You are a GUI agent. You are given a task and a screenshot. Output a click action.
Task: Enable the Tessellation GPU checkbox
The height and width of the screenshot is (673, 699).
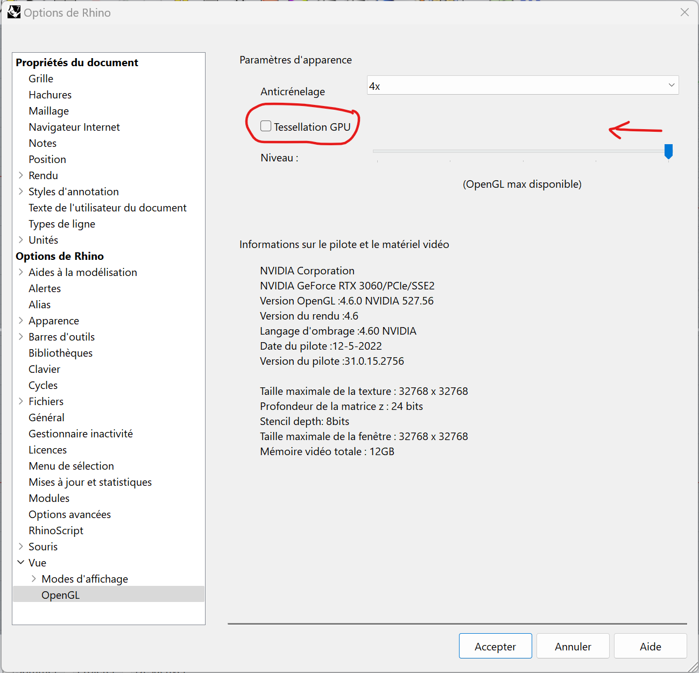(x=266, y=126)
